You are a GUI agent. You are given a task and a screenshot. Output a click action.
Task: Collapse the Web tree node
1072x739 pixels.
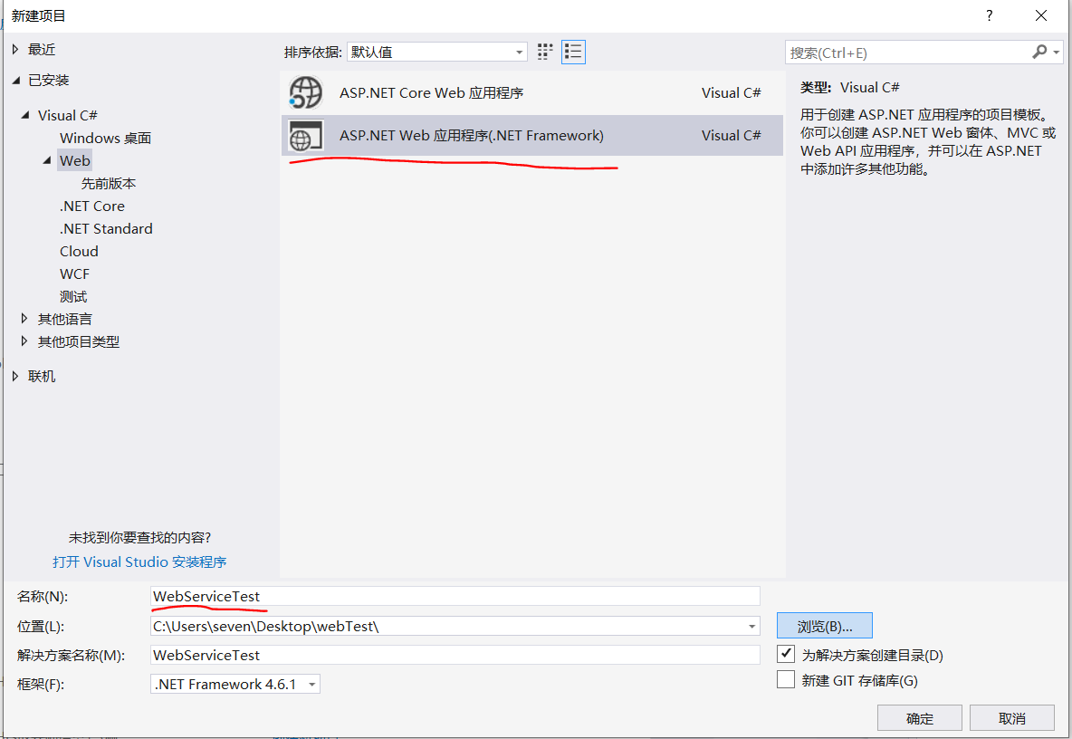[47, 160]
